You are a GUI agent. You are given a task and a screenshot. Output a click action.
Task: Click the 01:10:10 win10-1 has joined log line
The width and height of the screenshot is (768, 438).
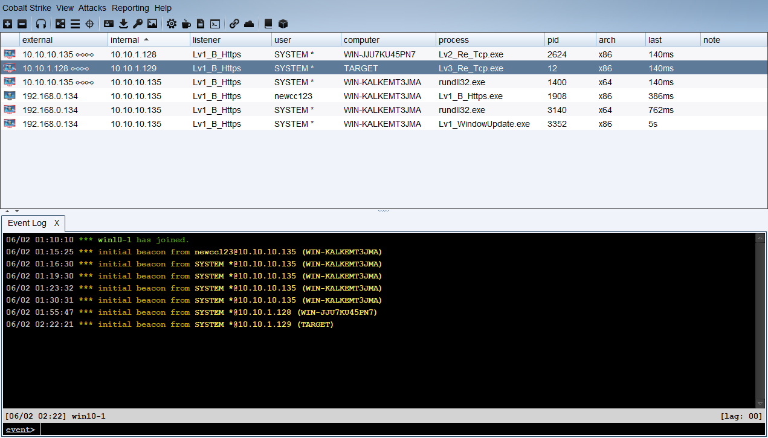pyautogui.click(x=98, y=240)
